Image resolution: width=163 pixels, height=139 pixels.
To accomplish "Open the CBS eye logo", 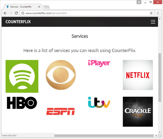I will [x=61, y=75].
